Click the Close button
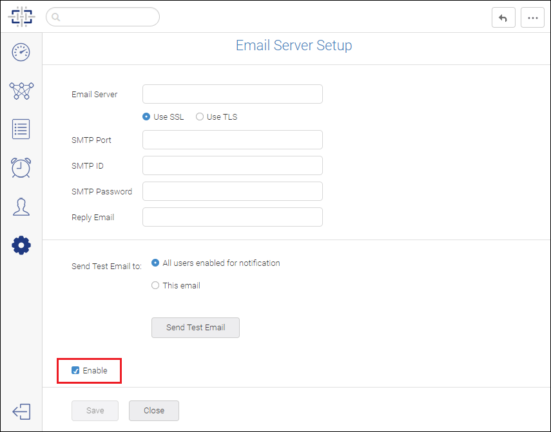The width and height of the screenshot is (551, 432). (x=154, y=411)
